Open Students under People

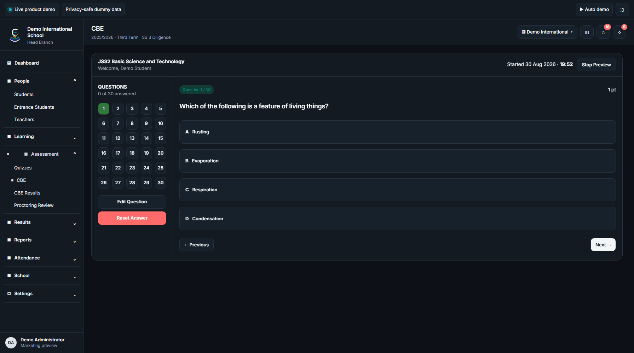24,95
